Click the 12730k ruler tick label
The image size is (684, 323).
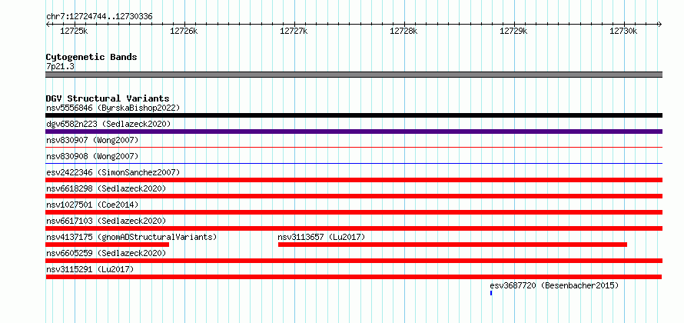[x=623, y=31]
